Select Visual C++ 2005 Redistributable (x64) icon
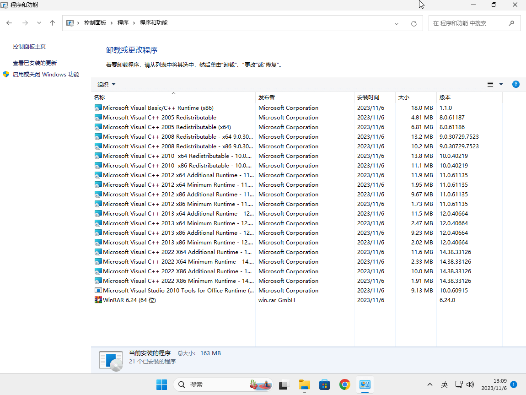Screen dimensions: 526x395 coord(98,127)
